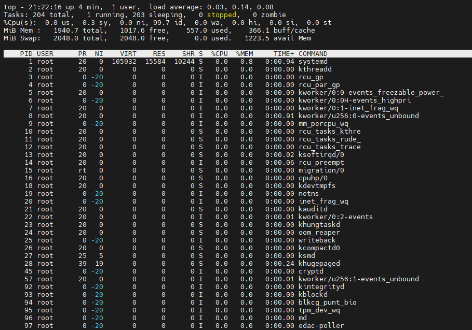The image size is (472, 330).
Task: Click rcu_tasks_rude_ process name
Action: point(329,139)
